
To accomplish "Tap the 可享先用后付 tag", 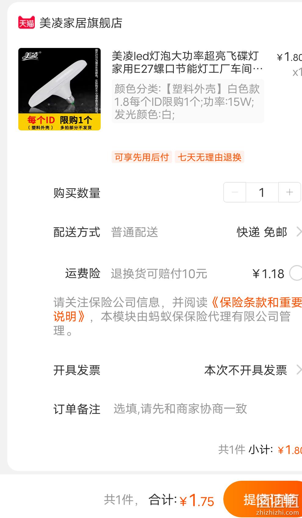I will click(142, 157).
